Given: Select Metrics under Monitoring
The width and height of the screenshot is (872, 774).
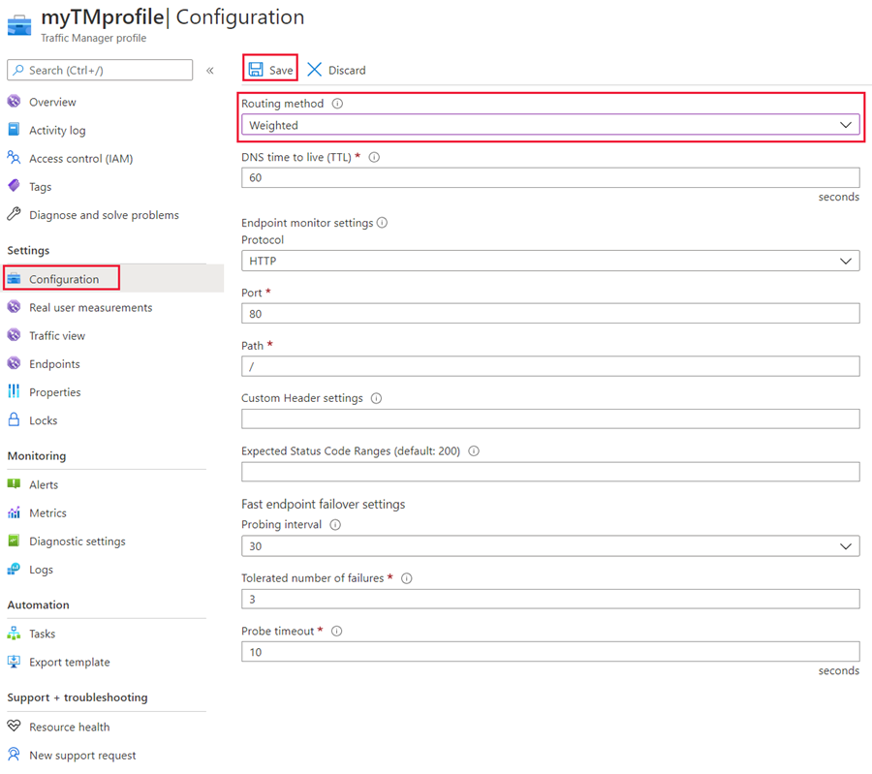Looking at the screenshot, I should point(47,513).
